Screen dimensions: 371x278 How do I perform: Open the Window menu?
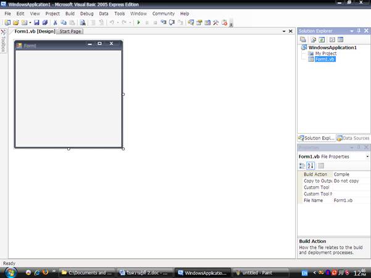[138, 14]
